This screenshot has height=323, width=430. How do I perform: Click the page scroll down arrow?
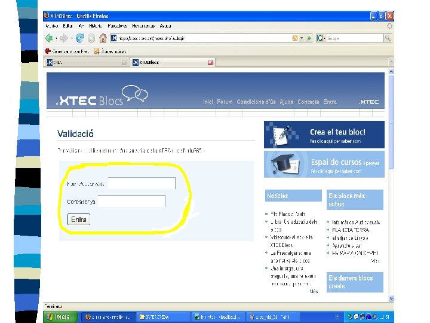(x=391, y=298)
